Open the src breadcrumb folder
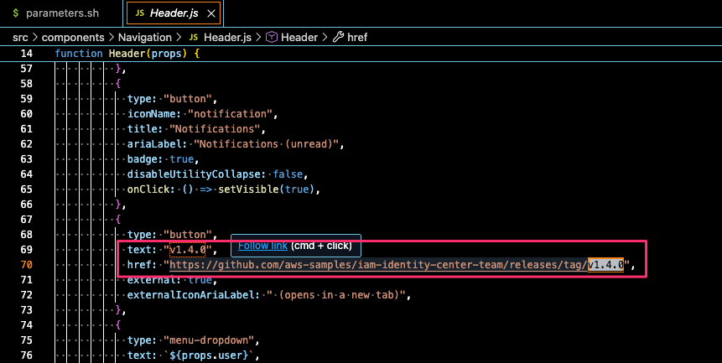The image size is (722, 363). pos(21,38)
